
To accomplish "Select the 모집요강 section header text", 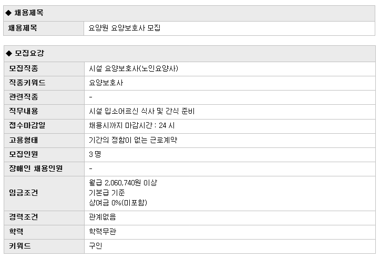I will (x=29, y=53).
